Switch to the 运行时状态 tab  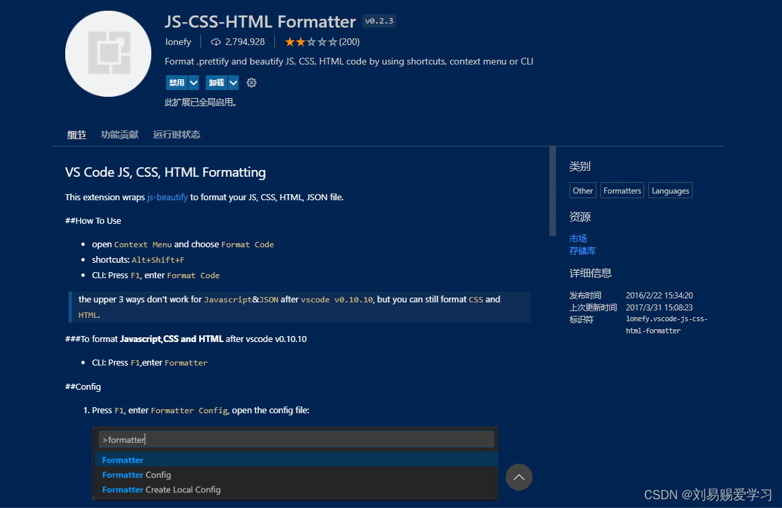click(x=177, y=134)
